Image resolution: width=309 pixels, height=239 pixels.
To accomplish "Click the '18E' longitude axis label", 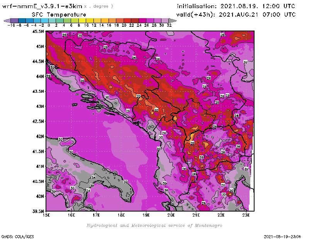I will (121, 215).
